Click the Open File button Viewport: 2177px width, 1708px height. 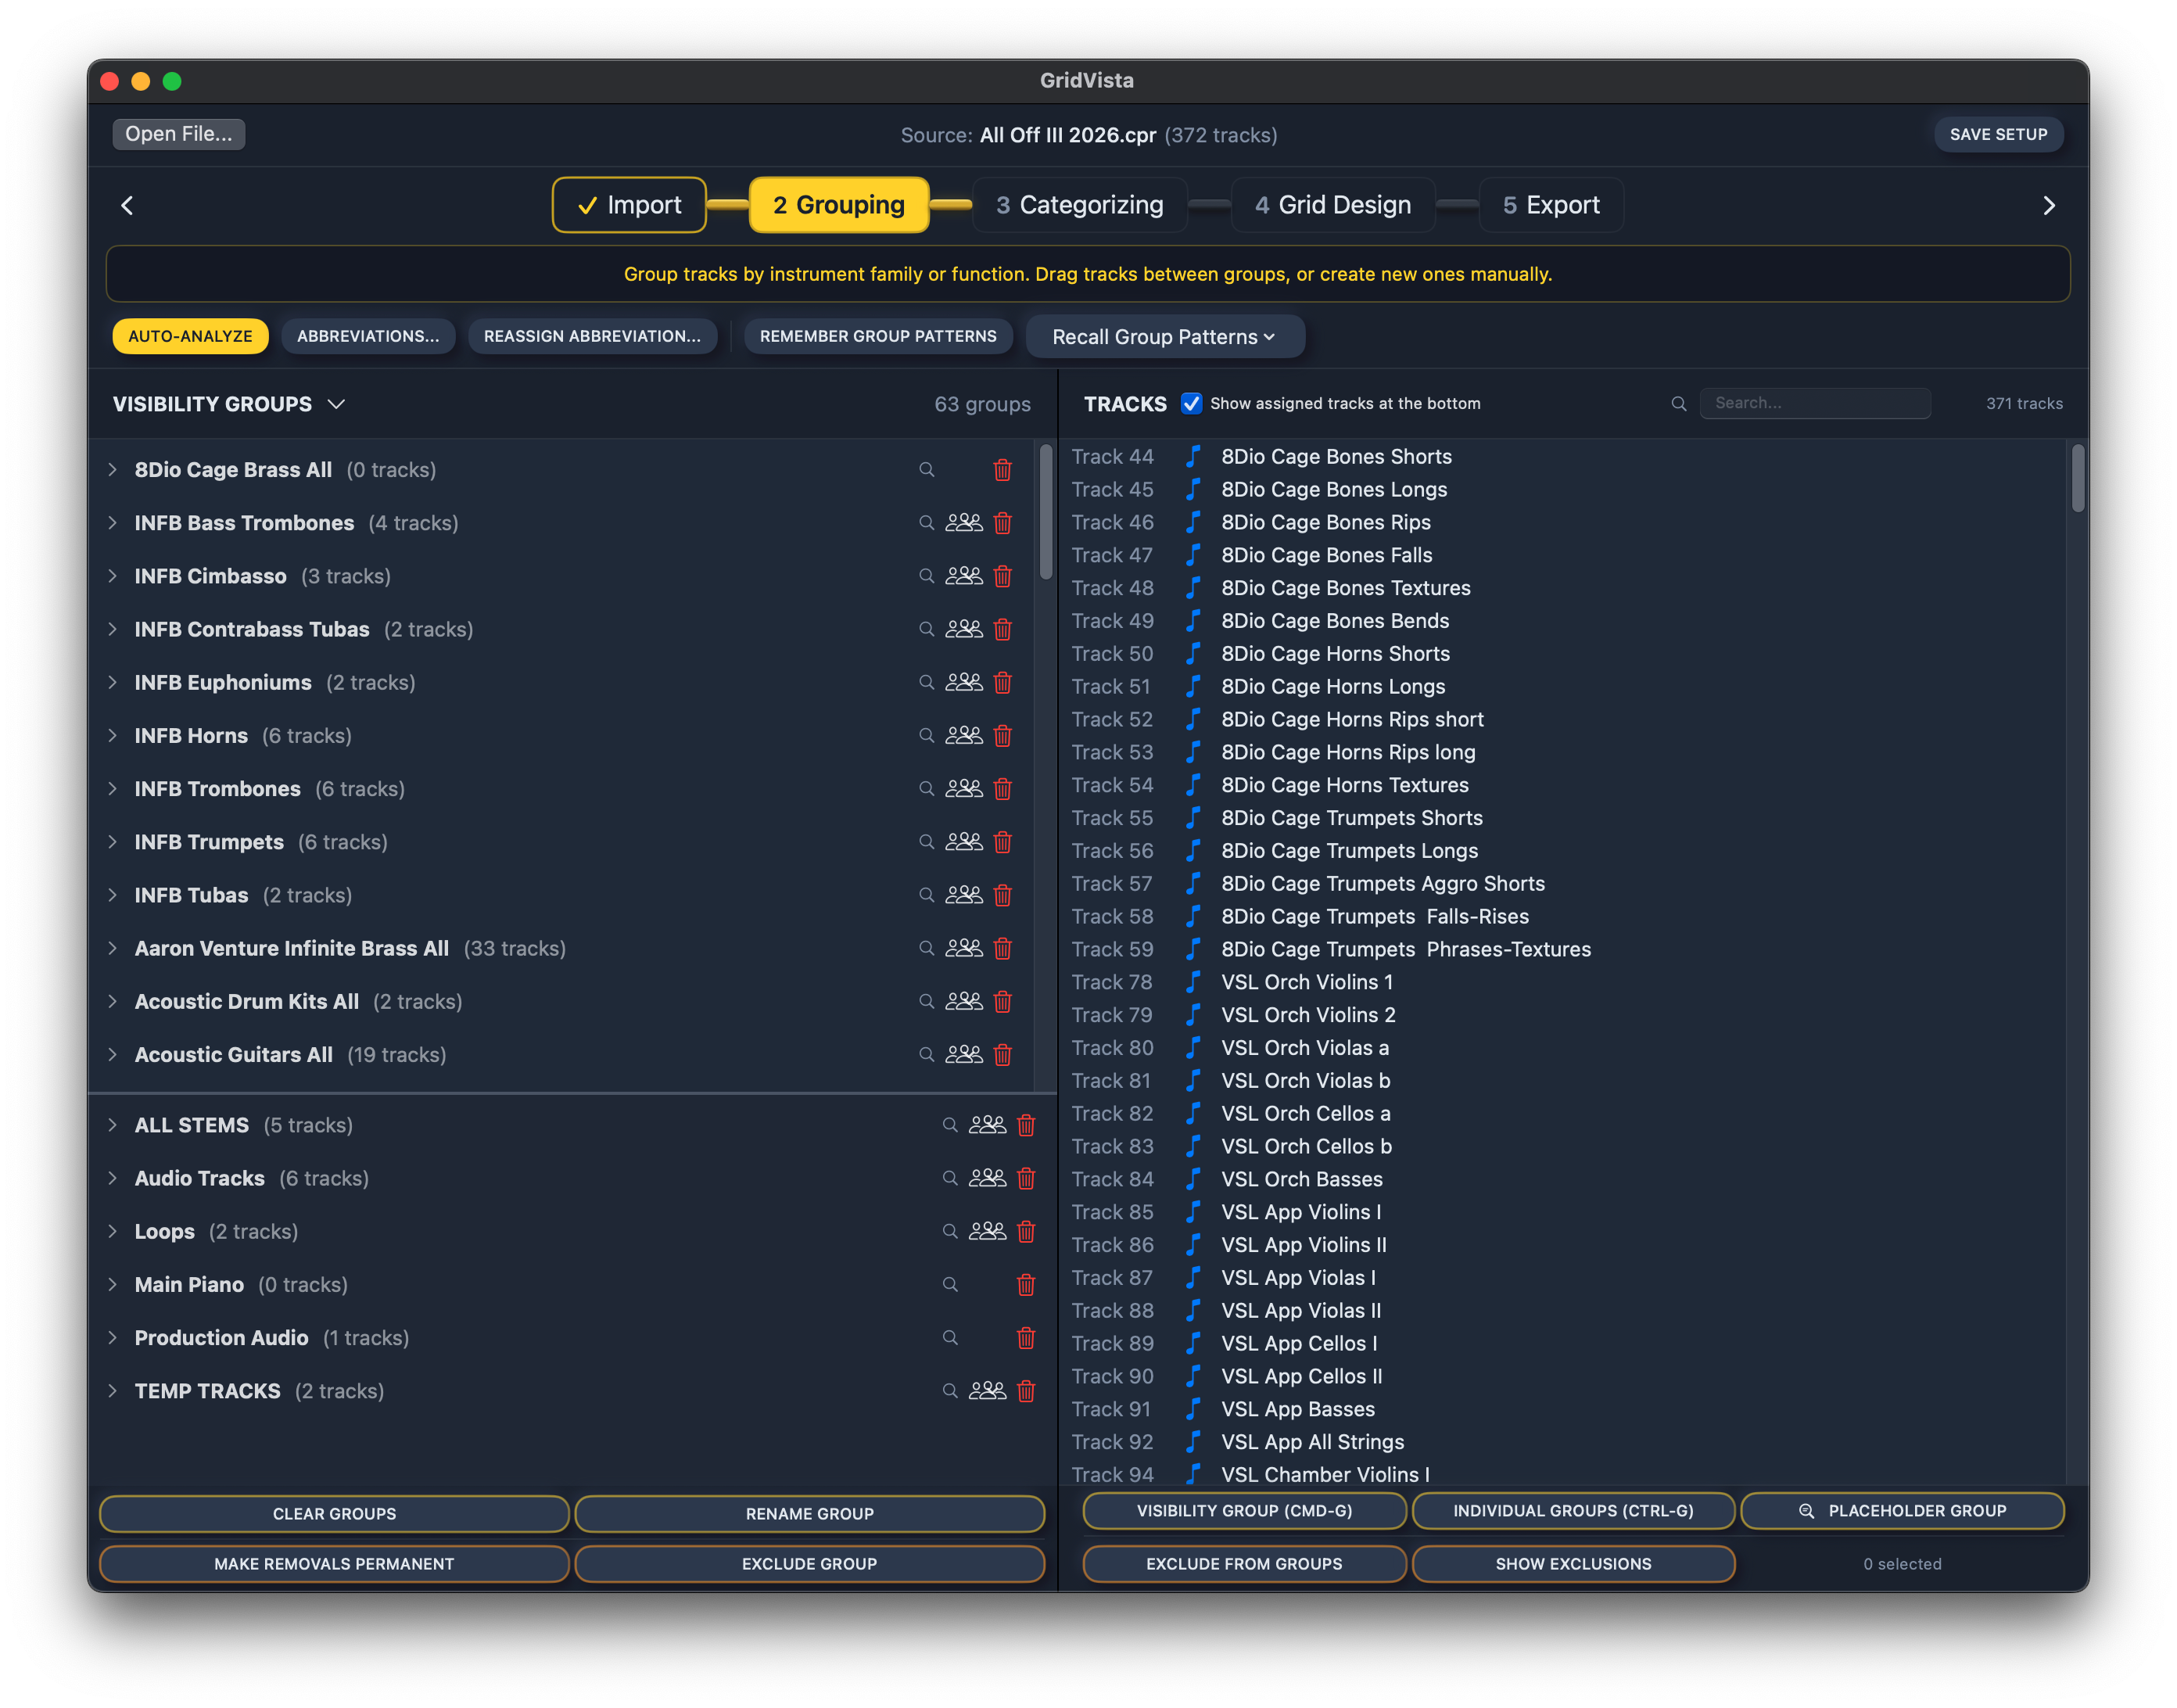tap(178, 134)
